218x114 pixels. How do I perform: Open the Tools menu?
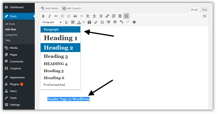pos(19,98)
